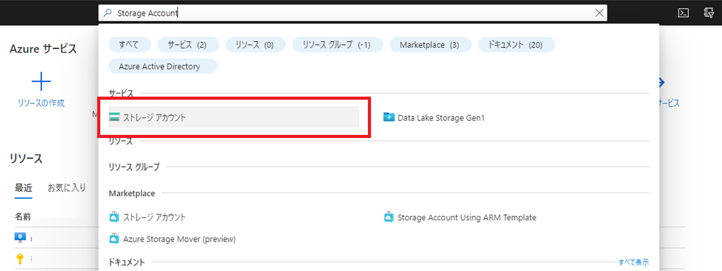Open Marketplace ストレージ アカウント item

point(147,217)
